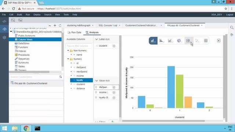The height and width of the screenshot is (132, 235).
Task: Click Chrome icon in the taskbar
Action: 26,128
